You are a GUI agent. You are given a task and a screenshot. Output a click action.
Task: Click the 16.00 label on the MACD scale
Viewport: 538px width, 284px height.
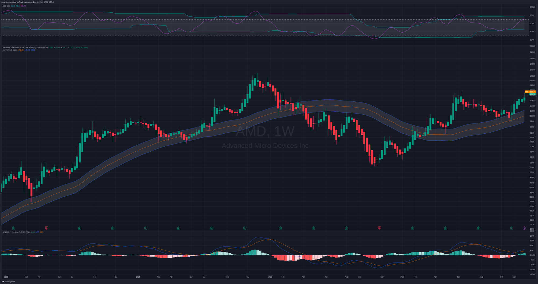pos(532,236)
